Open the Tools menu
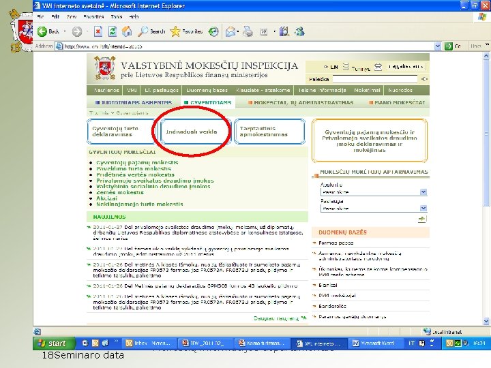Screen dimensions: 491x368 point(117,16)
